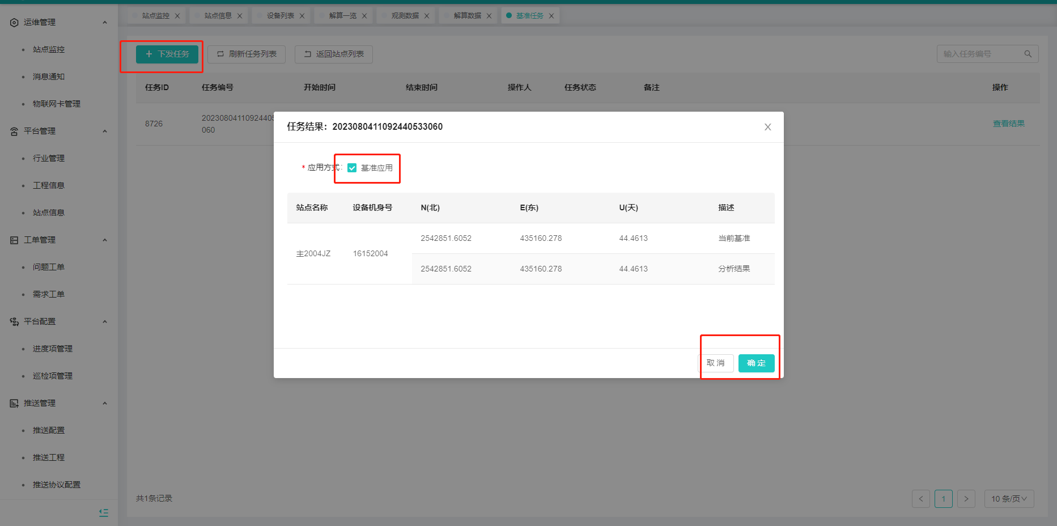The image size is (1057, 526).
Task: Collapse the 推送管理 menu group arrow
Action: click(105, 404)
